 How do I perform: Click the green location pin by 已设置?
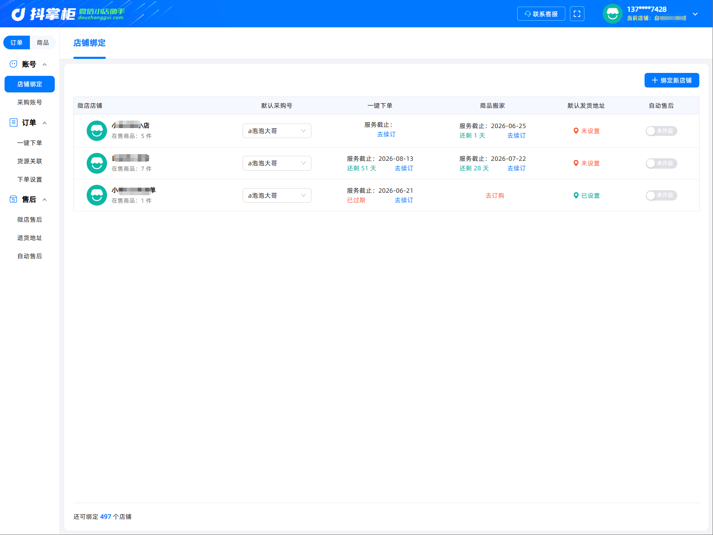(576, 195)
